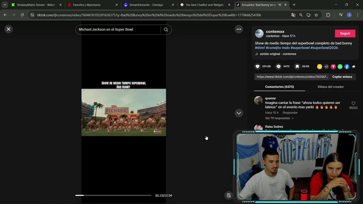Select Videos del creador tab

(x=331, y=87)
